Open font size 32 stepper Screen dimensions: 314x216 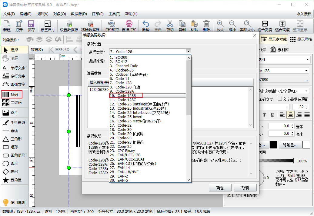[x=307, y=107]
